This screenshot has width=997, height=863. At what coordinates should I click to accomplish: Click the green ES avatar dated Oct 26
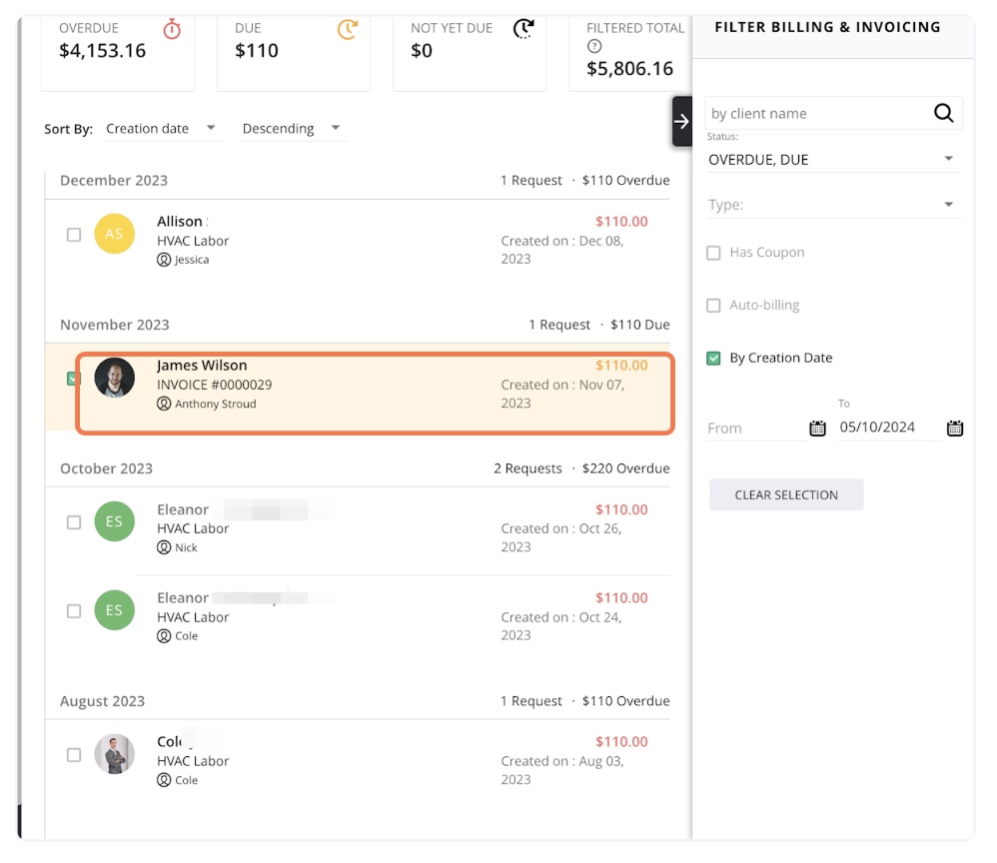(x=114, y=521)
